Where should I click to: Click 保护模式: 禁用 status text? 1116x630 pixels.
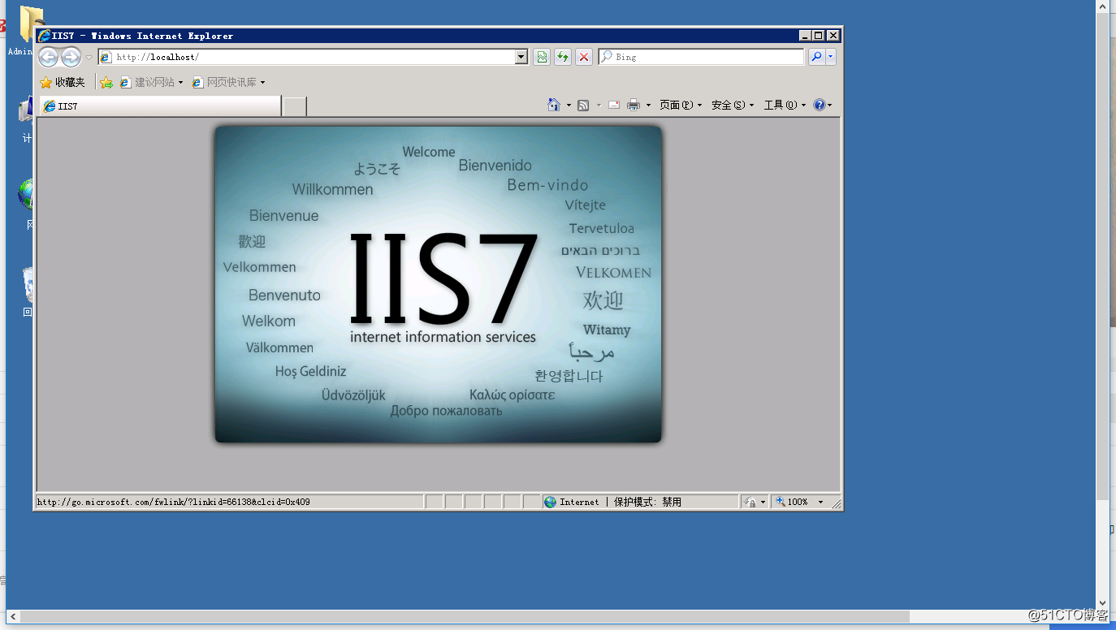pos(647,502)
